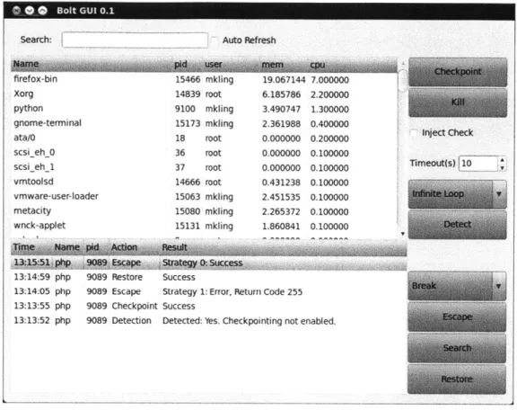Select the python process row
Viewport: 517px width, 410px height.
click(204, 109)
